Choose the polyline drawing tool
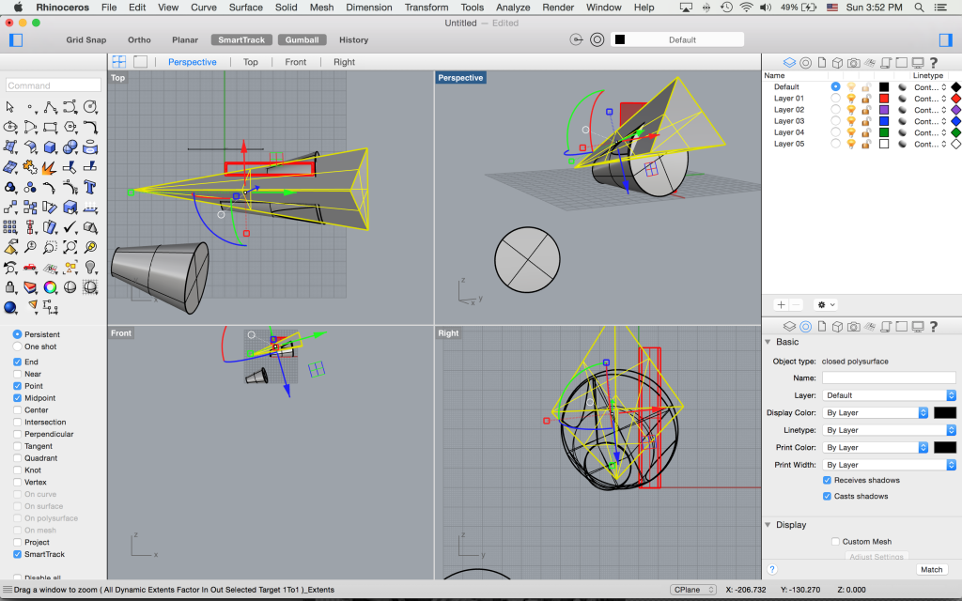 [51, 107]
